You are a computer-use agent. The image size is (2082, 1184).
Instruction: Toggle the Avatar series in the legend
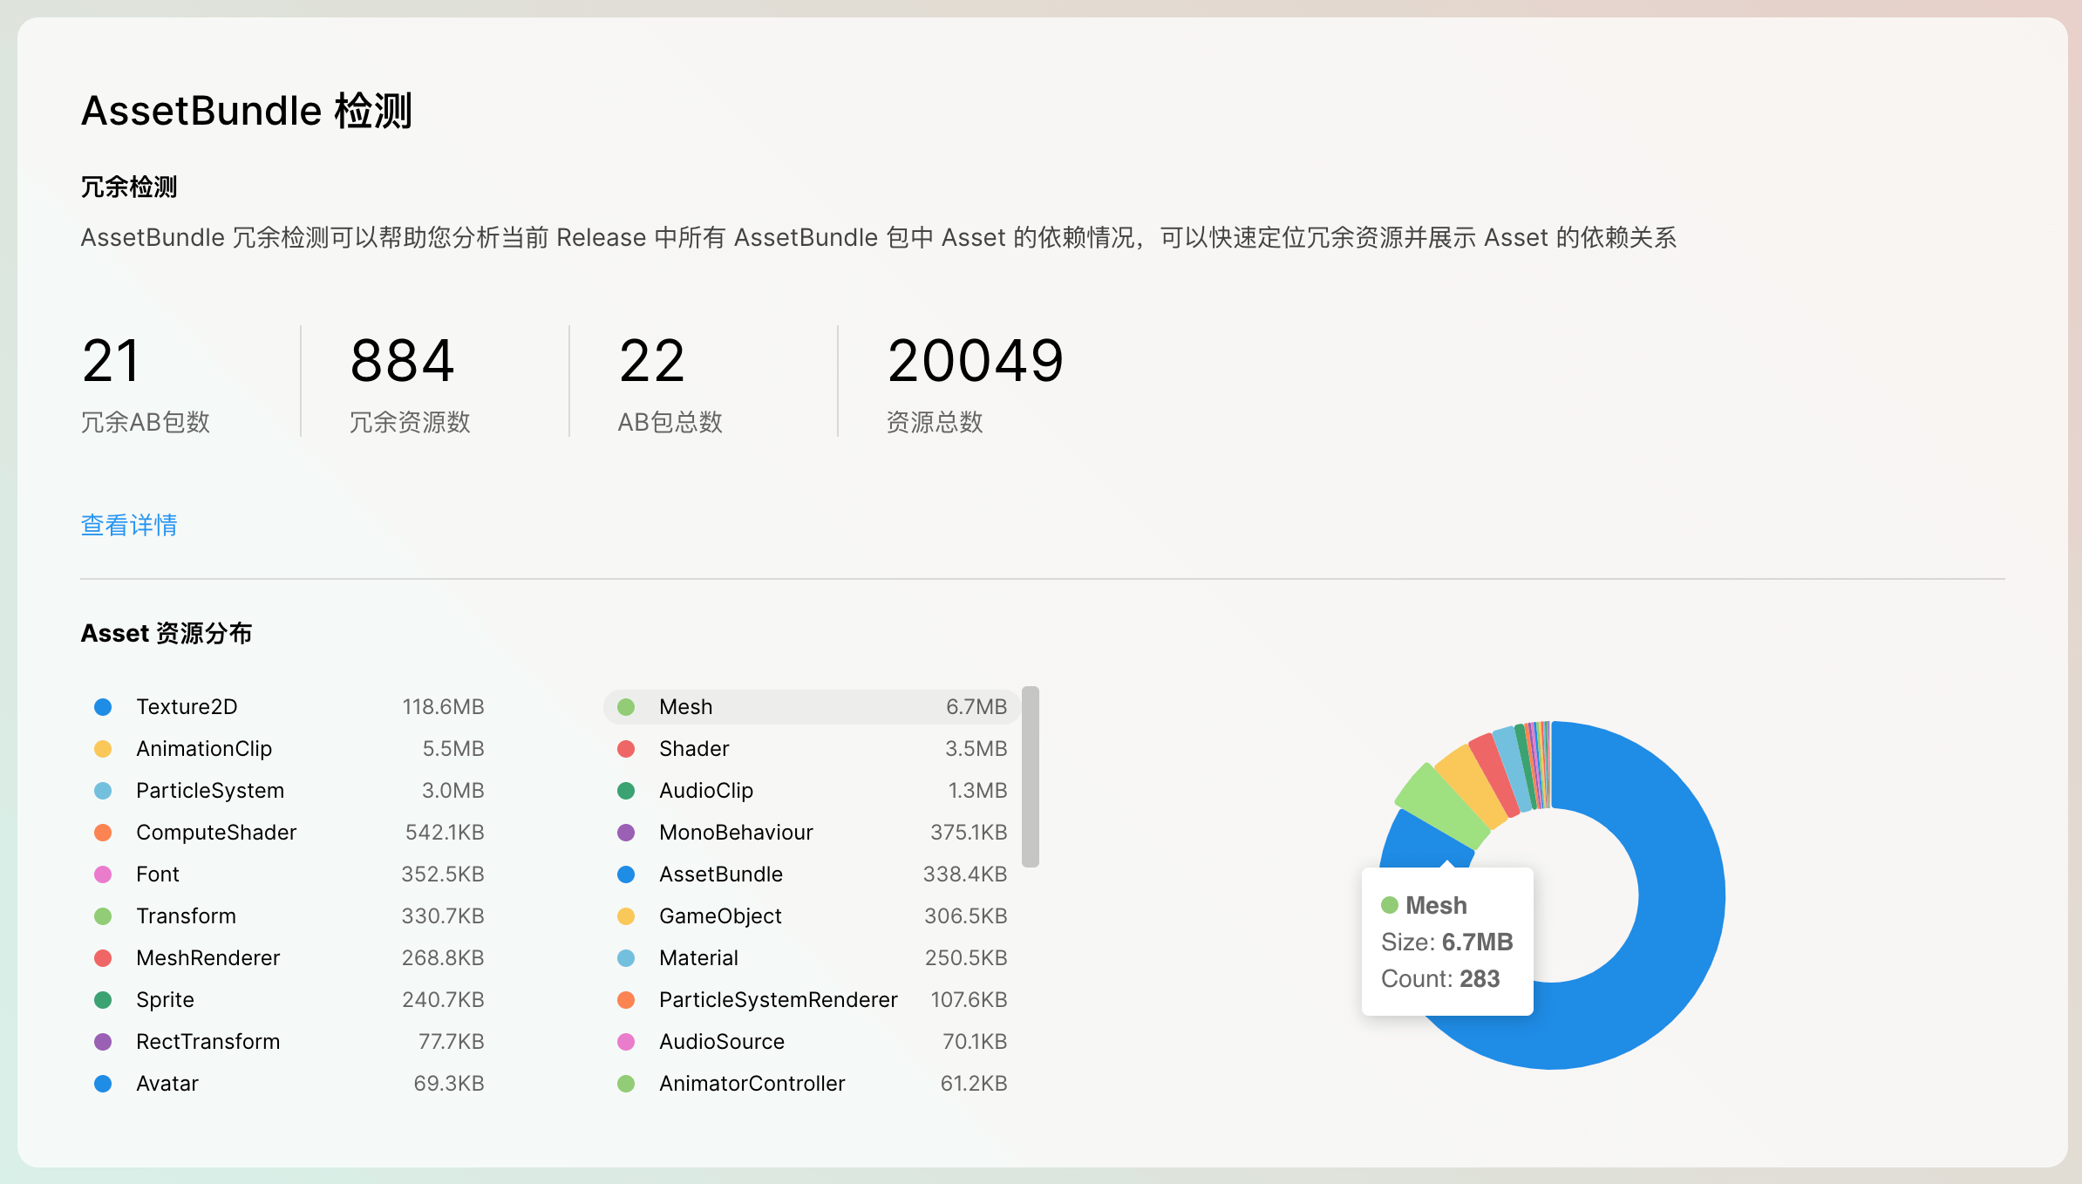click(x=167, y=1083)
